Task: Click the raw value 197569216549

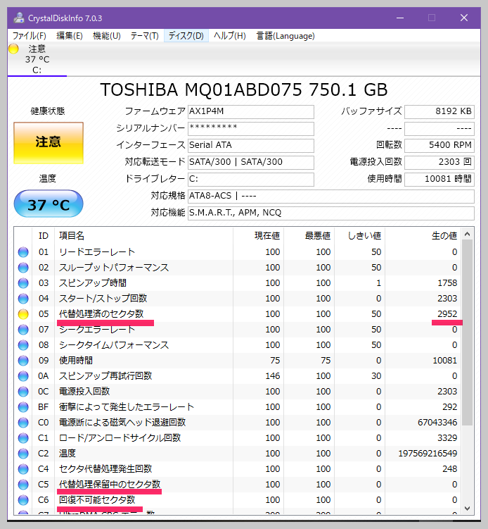Action: pyautogui.click(x=428, y=454)
